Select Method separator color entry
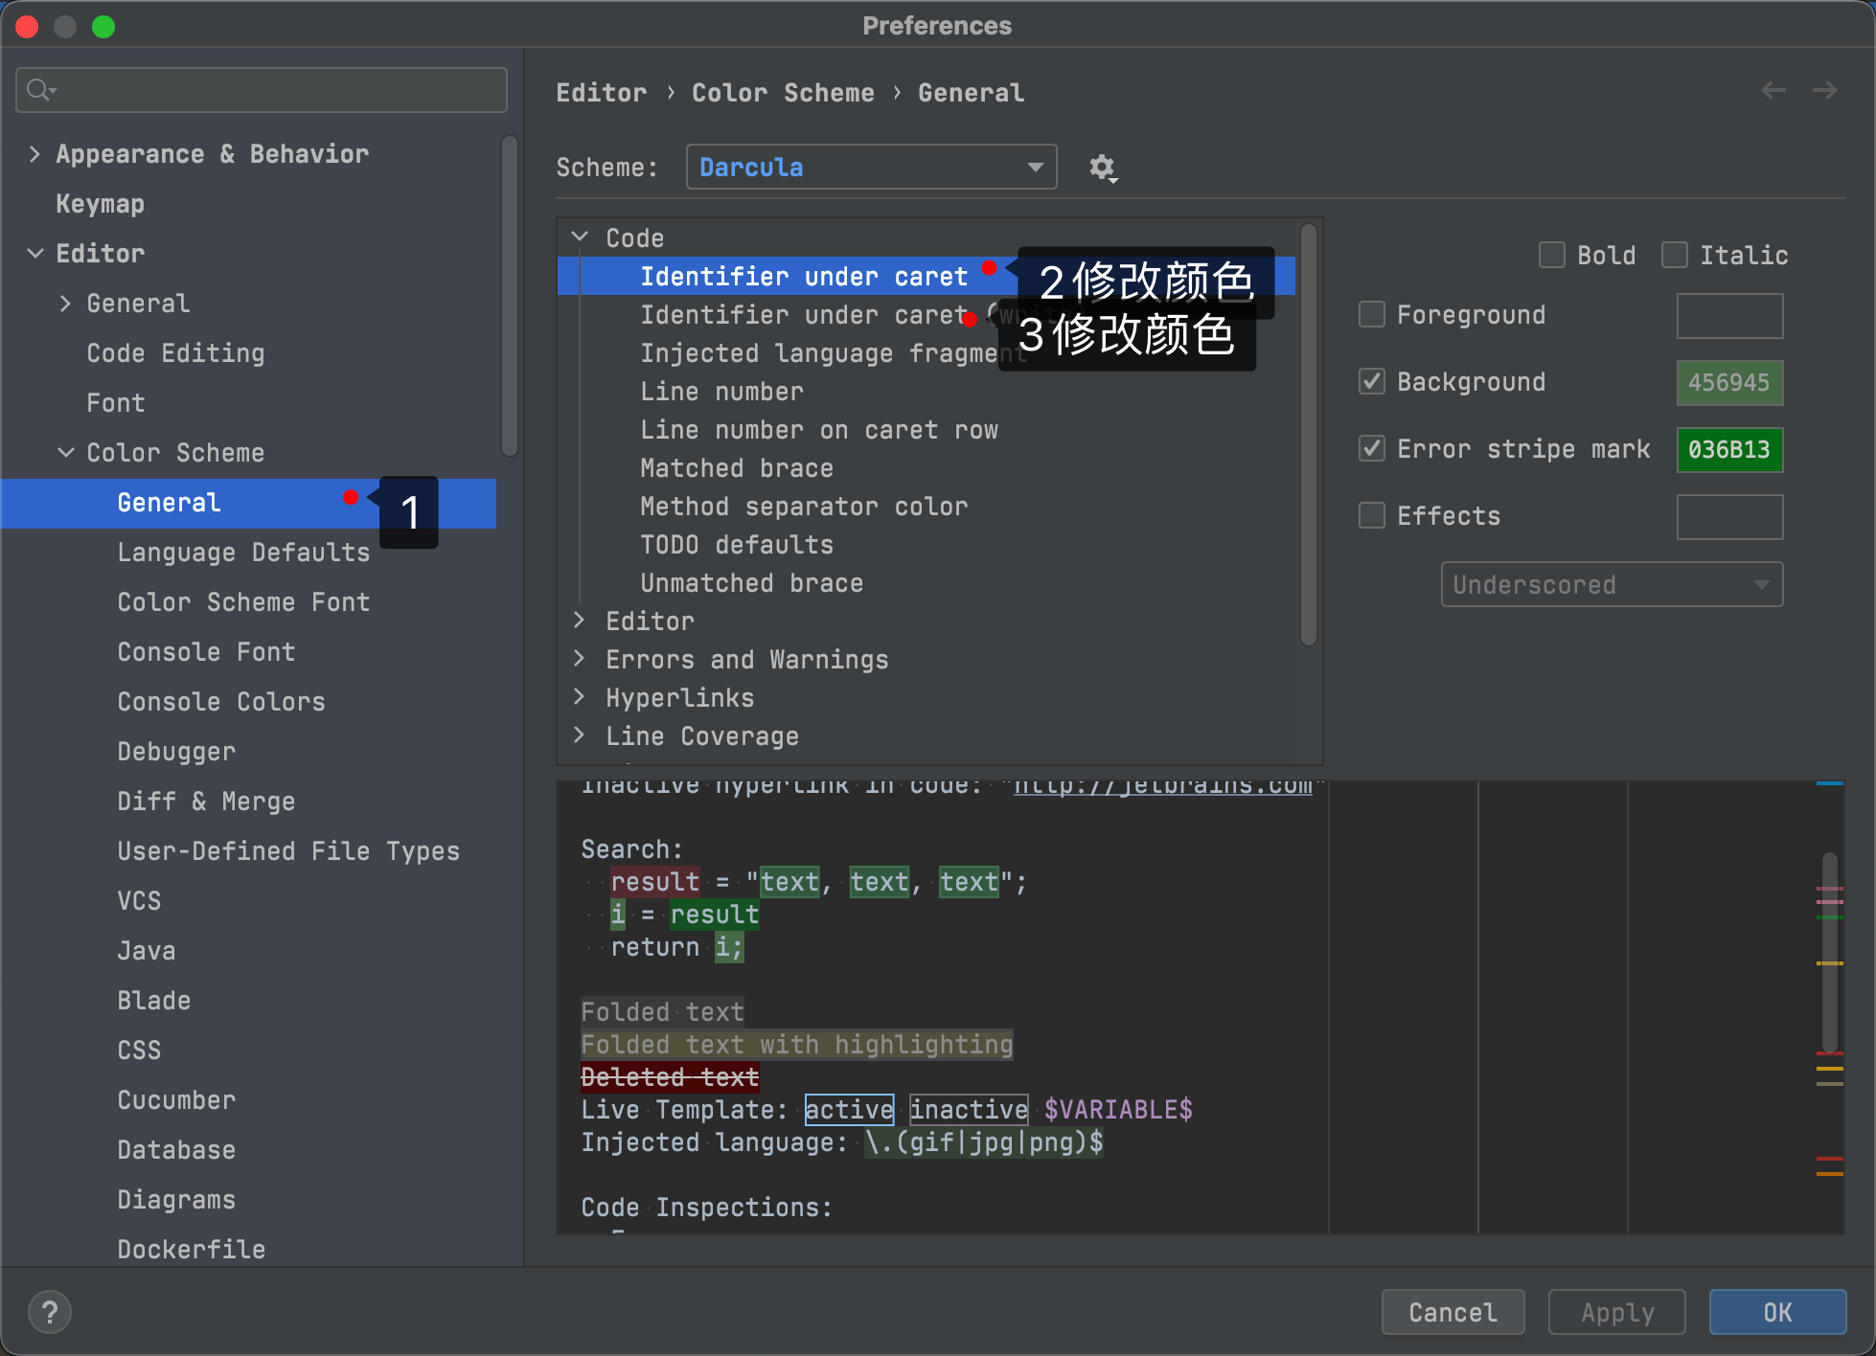 coord(804,507)
